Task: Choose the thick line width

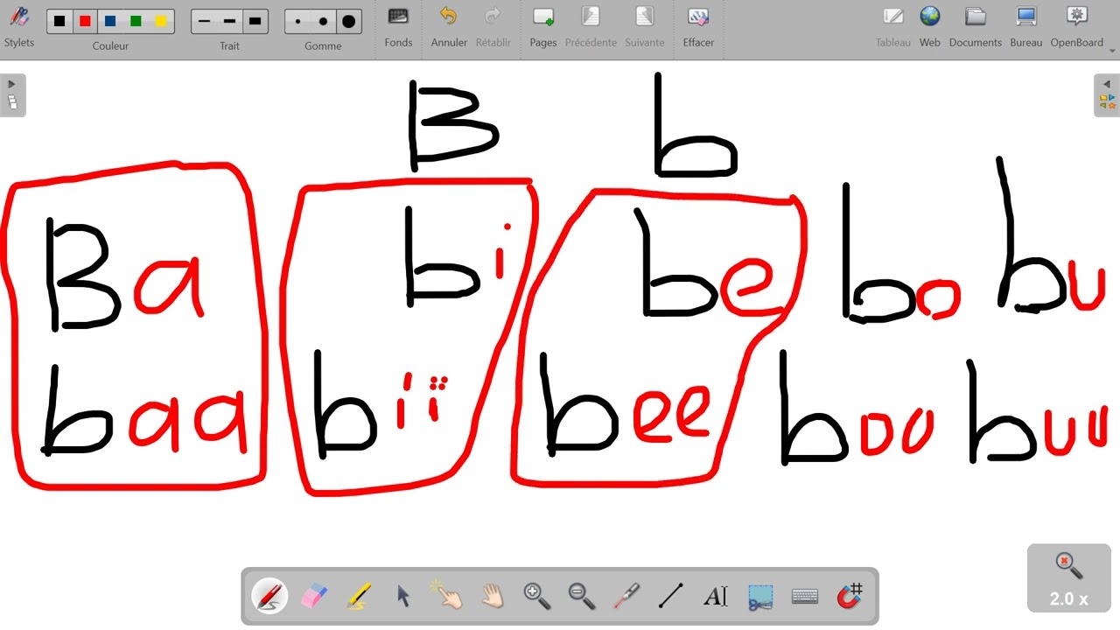Action: pyautogui.click(x=255, y=21)
